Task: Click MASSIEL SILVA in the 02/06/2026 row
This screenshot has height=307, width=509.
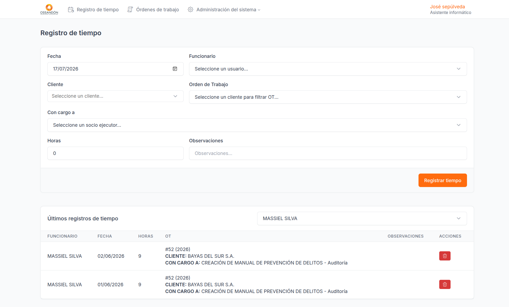Action: [65, 256]
